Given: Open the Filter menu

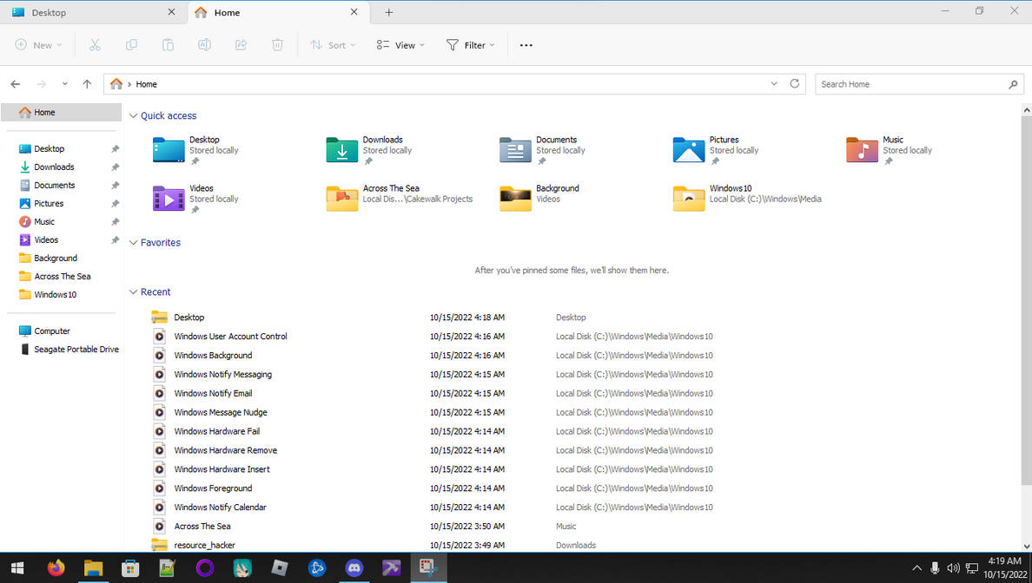Looking at the screenshot, I should 470,44.
